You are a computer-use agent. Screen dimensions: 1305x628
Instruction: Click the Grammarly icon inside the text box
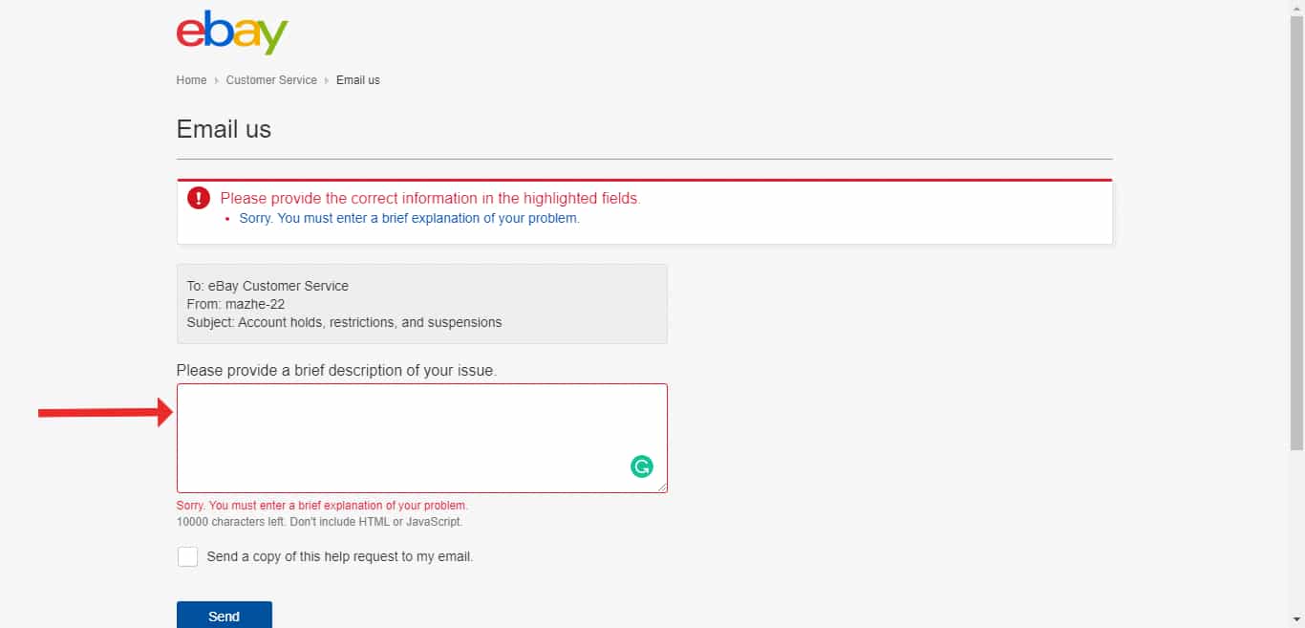642,466
